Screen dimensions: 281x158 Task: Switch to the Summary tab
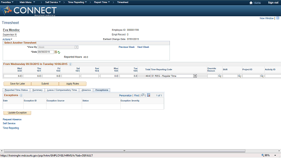[37, 90]
